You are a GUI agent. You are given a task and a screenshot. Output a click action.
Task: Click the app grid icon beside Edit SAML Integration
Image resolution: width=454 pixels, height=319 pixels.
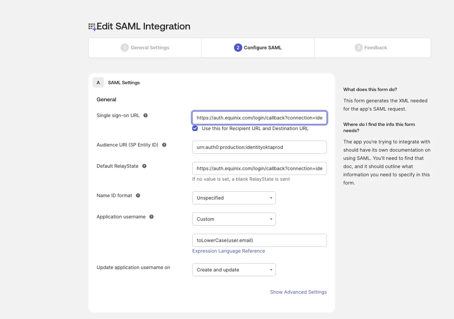point(91,26)
